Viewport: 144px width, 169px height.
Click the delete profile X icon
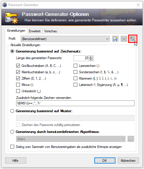124,39
